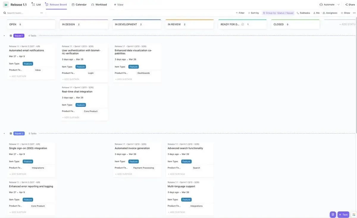Expand the Automate dropdown arrow
357x218 pixels.
coord(339,4)
